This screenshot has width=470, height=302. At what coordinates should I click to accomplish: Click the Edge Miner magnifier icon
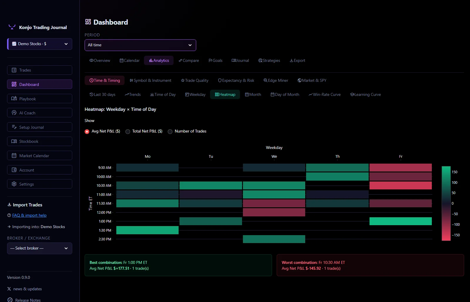[x=266, y=80]
